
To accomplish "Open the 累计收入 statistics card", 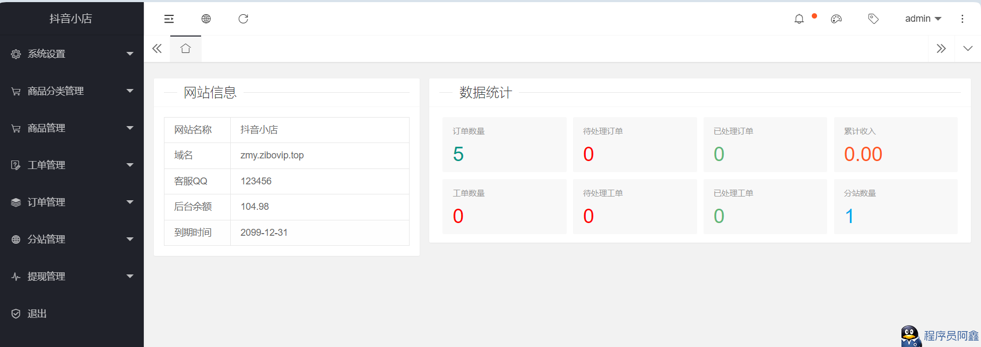I will tap(896, 145).
